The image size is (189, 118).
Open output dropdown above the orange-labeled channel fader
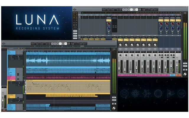[178, 52]
